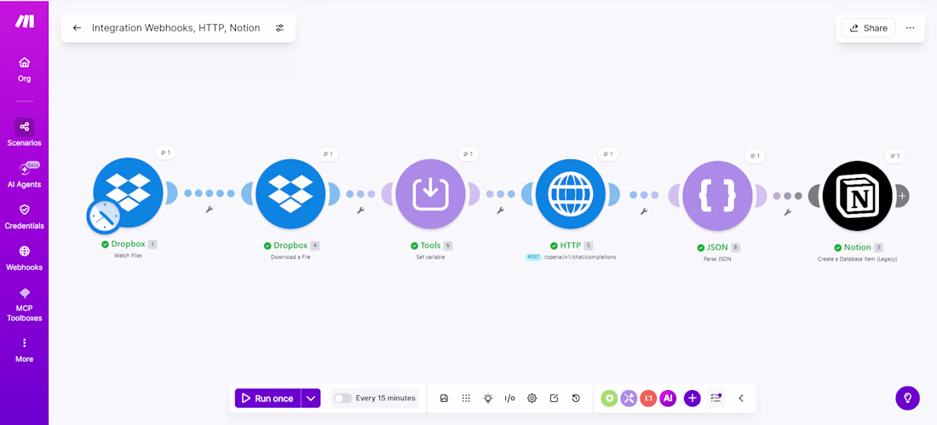Click the HTTP module label
Screen dimensions: 937x425
point(570,245)
